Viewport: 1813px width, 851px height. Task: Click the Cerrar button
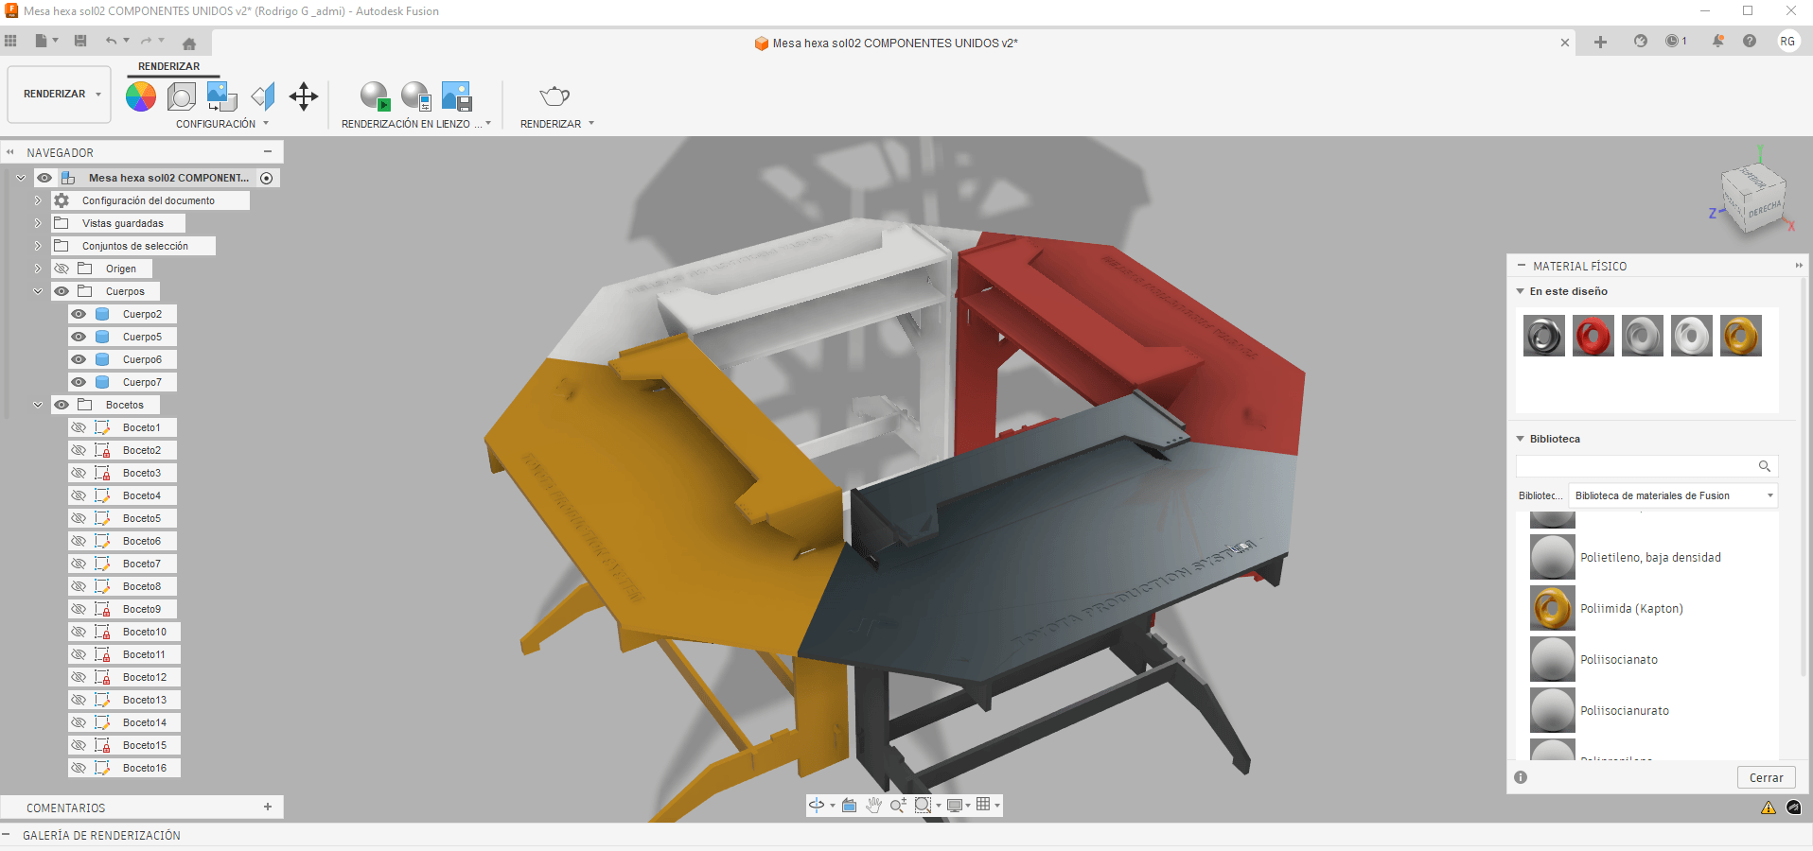point(1766,777)
